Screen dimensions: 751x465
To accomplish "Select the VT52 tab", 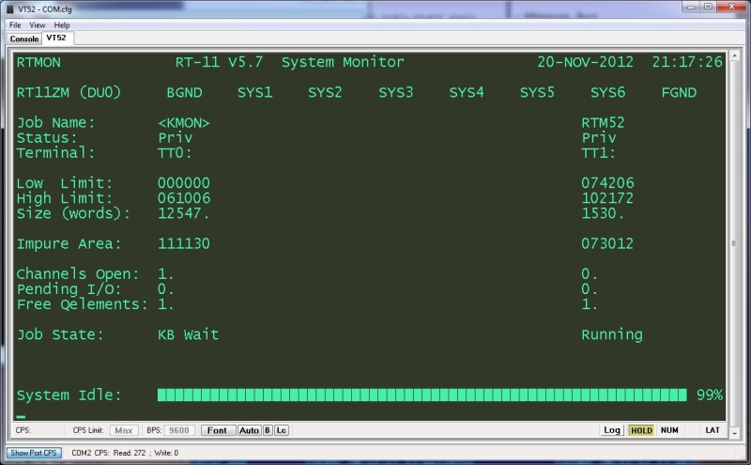I will [56, 38].
